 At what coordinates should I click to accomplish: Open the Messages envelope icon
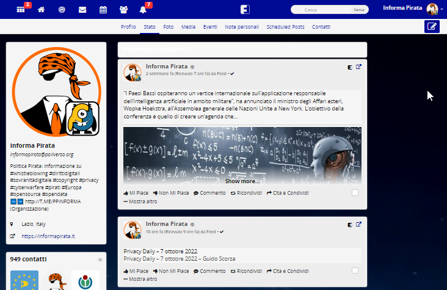click(82, 10)
